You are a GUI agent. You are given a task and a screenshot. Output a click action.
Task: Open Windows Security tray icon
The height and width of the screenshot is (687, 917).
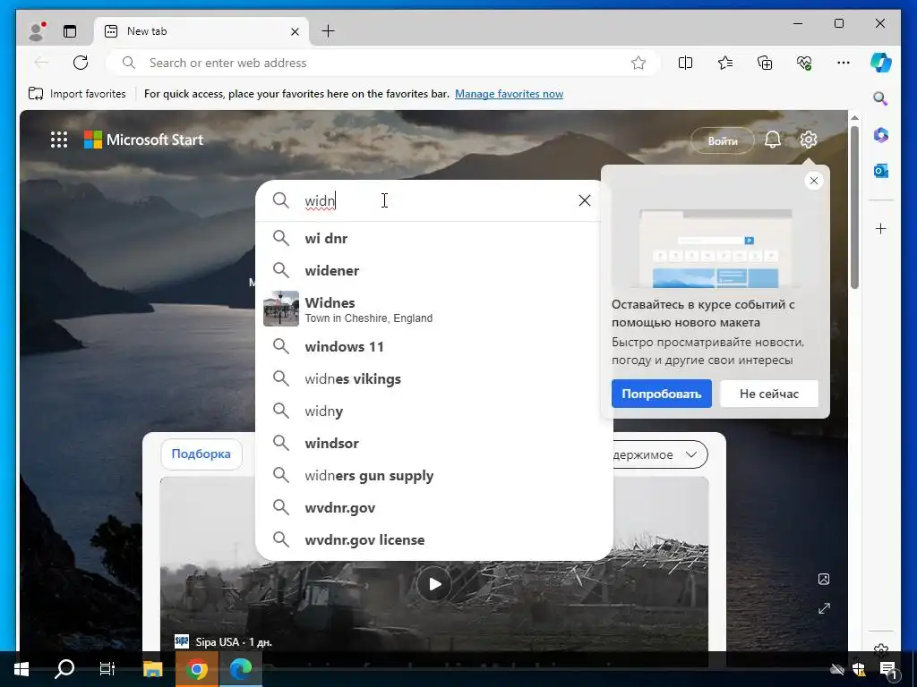point(859,670)
